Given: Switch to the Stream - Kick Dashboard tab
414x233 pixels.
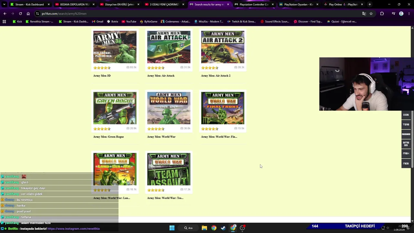Looking at the screenshot, I should pyautogui.click(x=29, y=5).
